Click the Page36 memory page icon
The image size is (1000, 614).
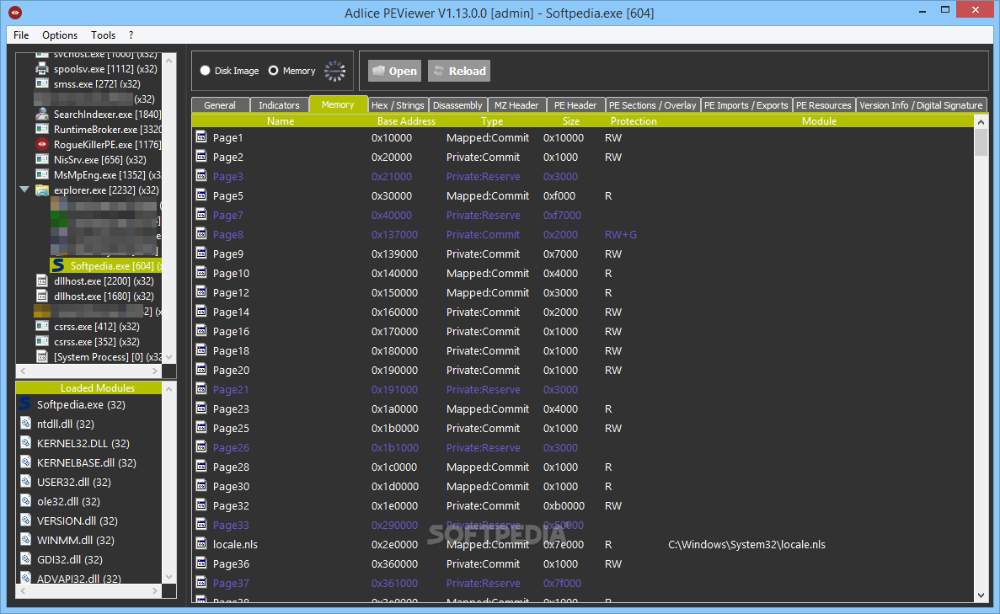(201, 563)
